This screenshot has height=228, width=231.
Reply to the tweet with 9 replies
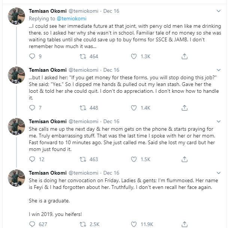pyautogui.click(x=32, y=56)
